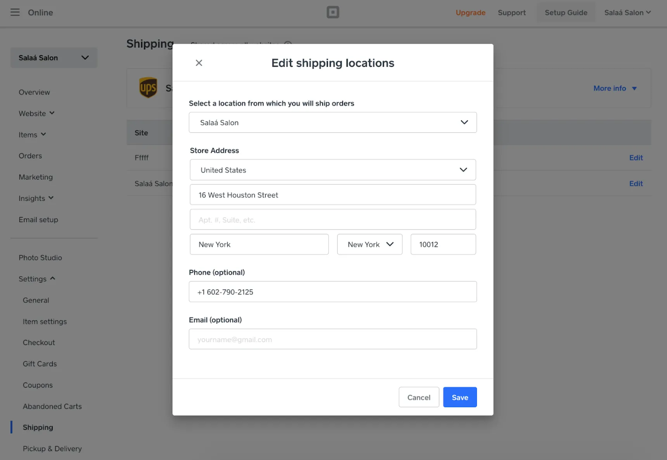
Task: Click the Square logo at top center
Action: point(333,12)
